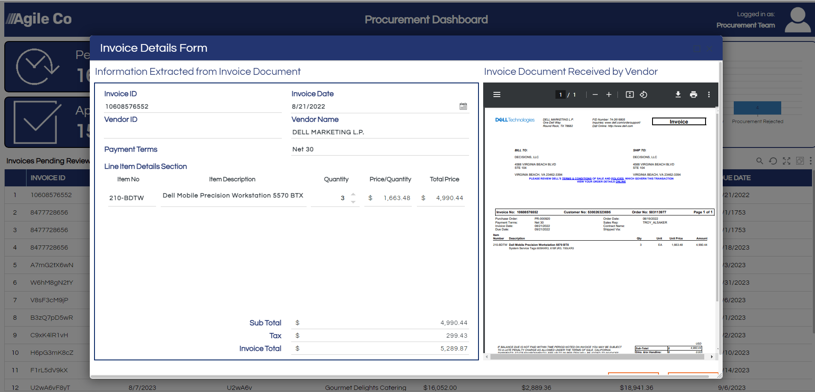Fit the PDF to the page
Screen dimensions: 815x392
point(629,94)
